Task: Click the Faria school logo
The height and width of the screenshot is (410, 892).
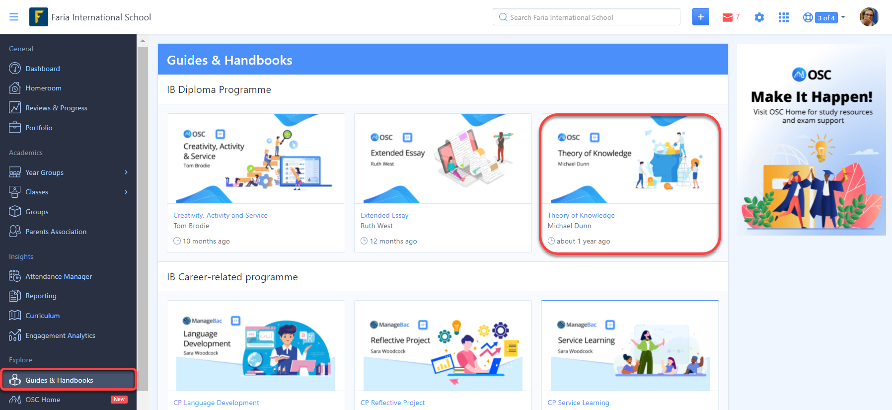Action: point(39,17)
